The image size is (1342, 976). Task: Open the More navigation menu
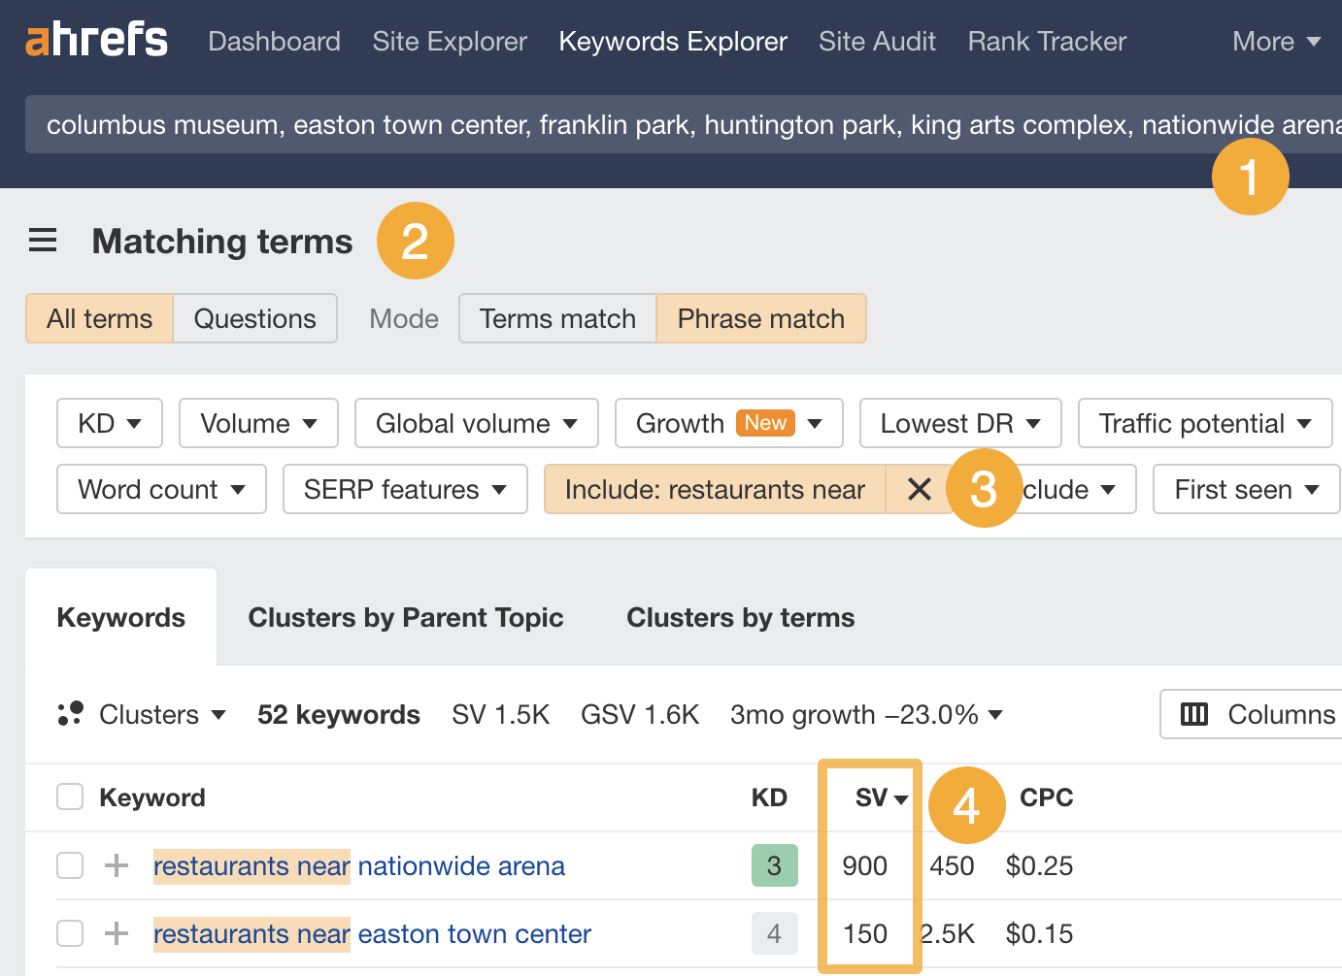pos(1276,41)
